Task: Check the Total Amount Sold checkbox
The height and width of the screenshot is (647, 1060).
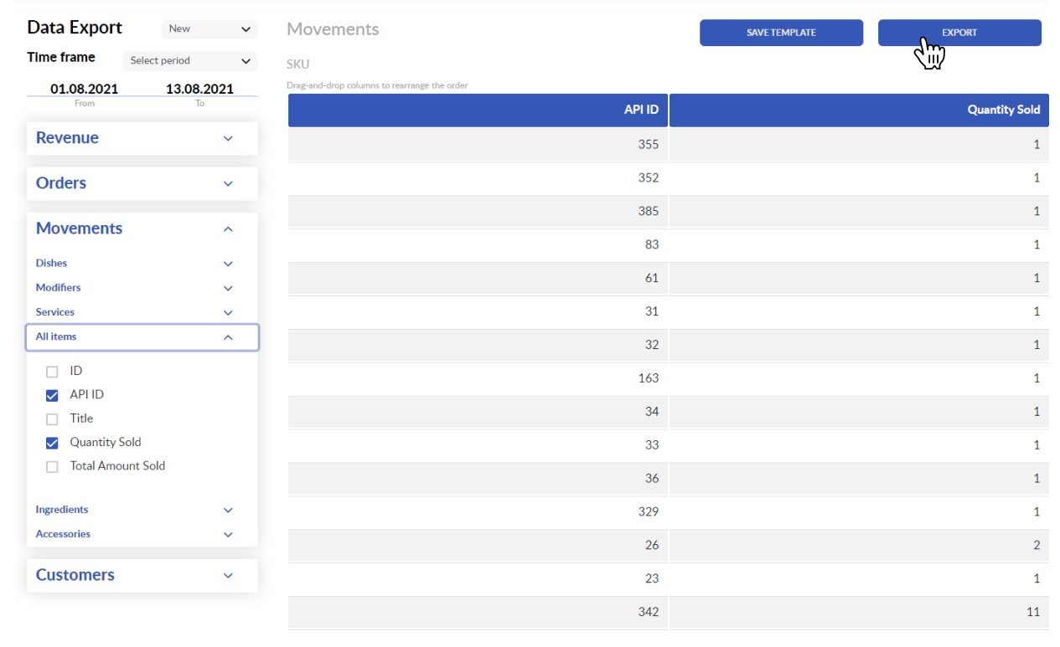Action: click(x=52, y=467)
